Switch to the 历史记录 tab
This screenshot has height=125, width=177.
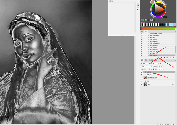point(151,60)
